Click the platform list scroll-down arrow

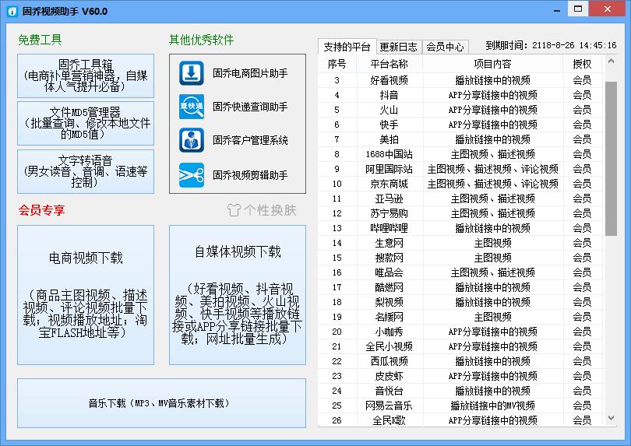coord(611,418)
